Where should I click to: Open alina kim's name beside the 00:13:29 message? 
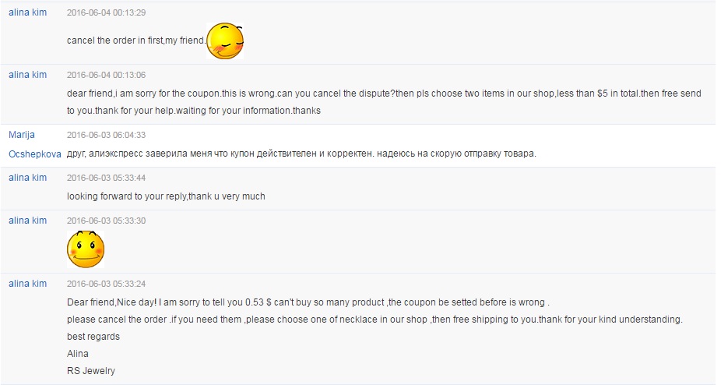(x=27, y=12)
